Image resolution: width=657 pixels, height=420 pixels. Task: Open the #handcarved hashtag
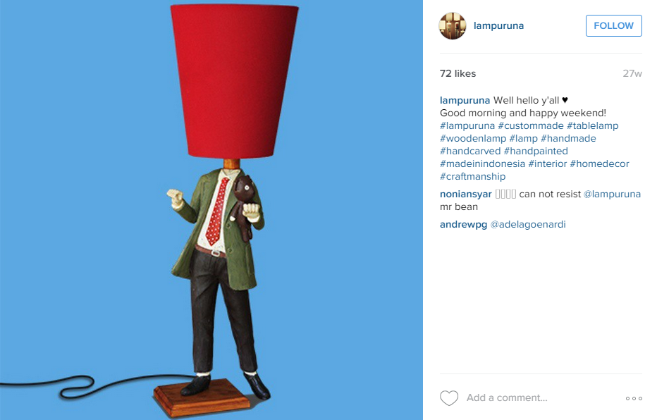point(470,151)
